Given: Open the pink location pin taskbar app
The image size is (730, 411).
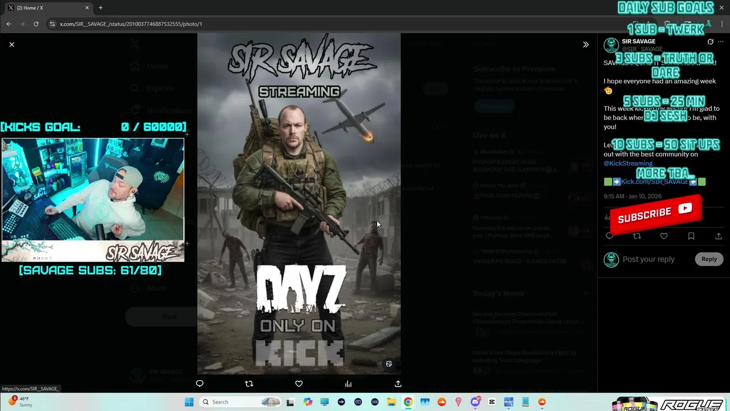Looking at the screenshot, I should [x=459, y=402].
